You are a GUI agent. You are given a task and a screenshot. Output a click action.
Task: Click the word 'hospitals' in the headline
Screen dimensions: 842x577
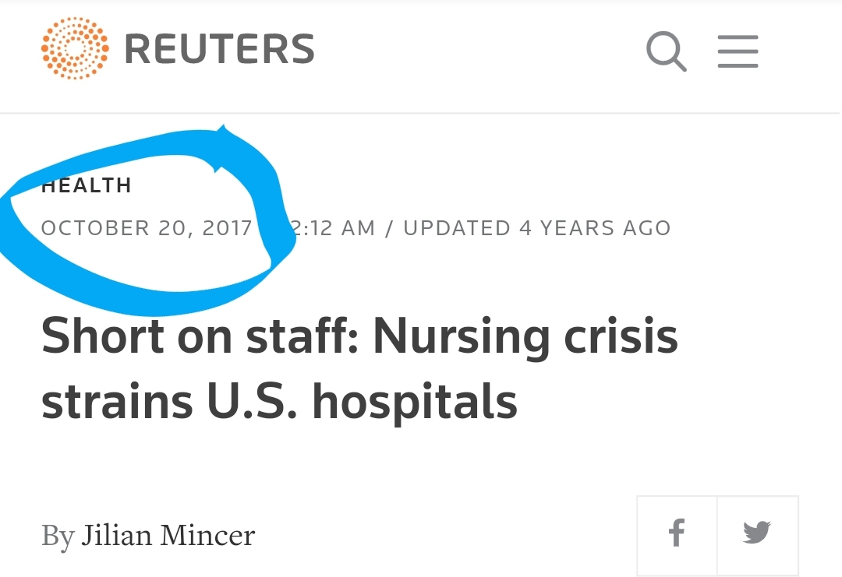click(x=415, y=402)
